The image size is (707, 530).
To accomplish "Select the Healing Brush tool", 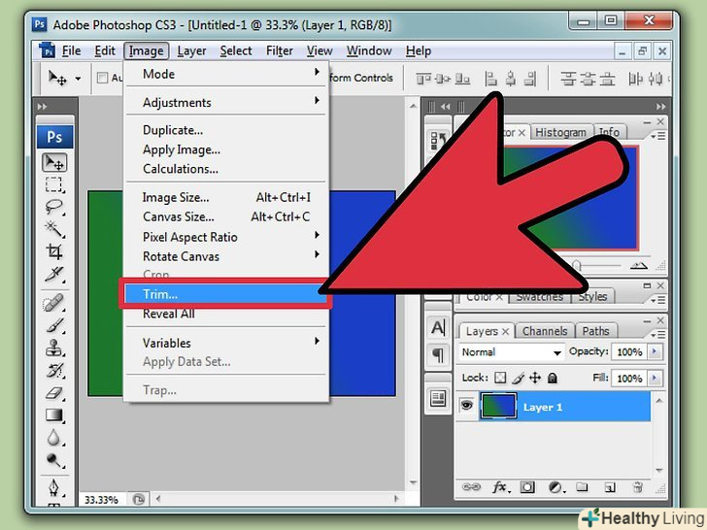I will pos(54,303).
